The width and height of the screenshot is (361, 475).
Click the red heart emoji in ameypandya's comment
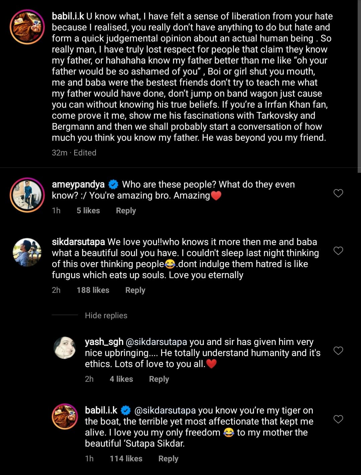pos(216,195)
